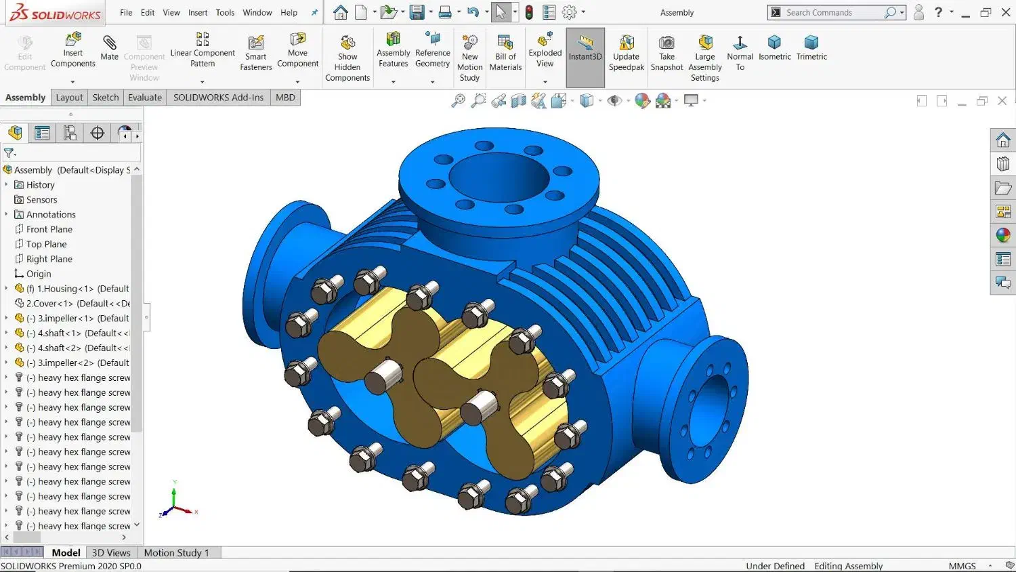Open the Appearances color ball in task pane
This screenshot has width=1016, height=572.
[1003, 235]
